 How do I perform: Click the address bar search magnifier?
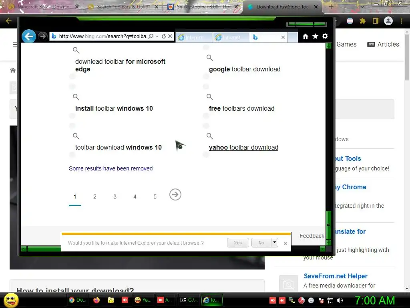pyautogui.click(x=151, y=36)
